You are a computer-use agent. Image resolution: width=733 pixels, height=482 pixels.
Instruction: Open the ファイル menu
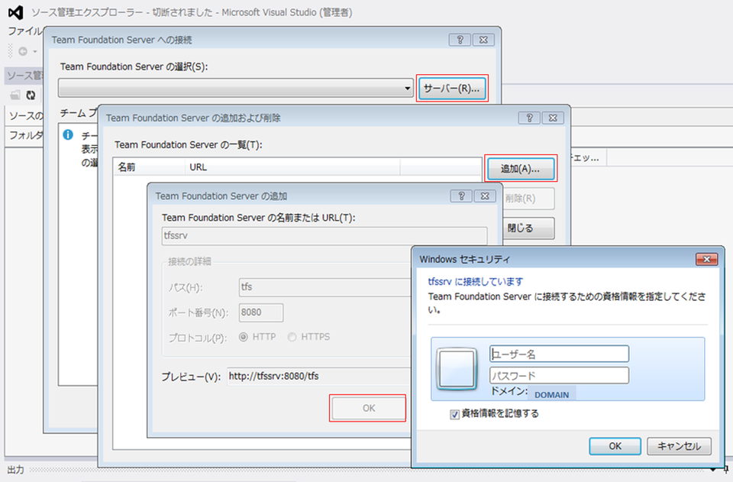coord(20,31)
